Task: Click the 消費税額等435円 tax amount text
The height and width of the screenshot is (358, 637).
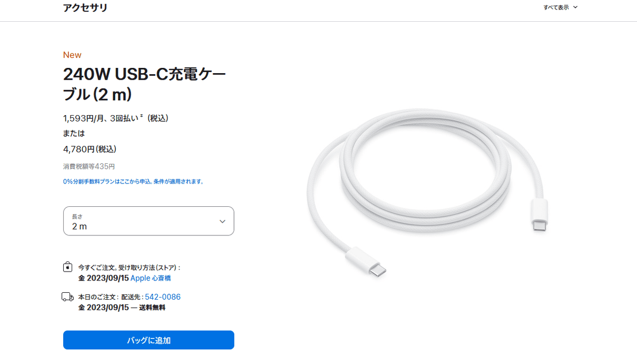Action: click(89, 166)
